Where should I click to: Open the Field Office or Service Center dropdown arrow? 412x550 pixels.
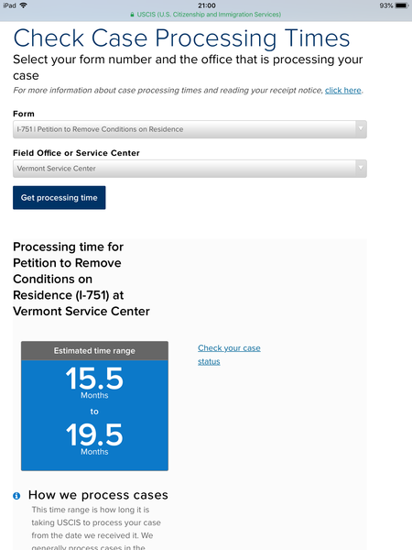361,168
